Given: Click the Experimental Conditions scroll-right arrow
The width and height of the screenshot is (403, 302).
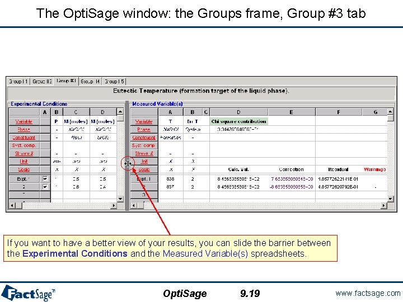Looking at the screenshot, I should (114, 205).
